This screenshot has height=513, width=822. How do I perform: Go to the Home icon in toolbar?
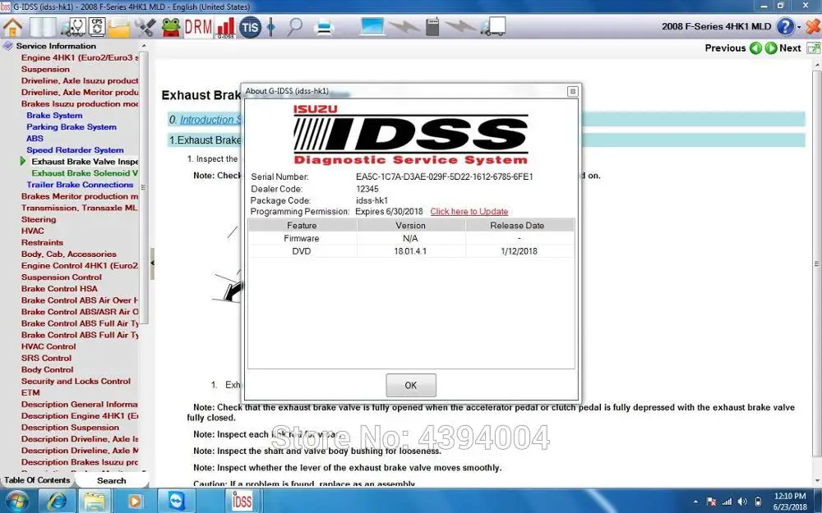tap(12, 27)
